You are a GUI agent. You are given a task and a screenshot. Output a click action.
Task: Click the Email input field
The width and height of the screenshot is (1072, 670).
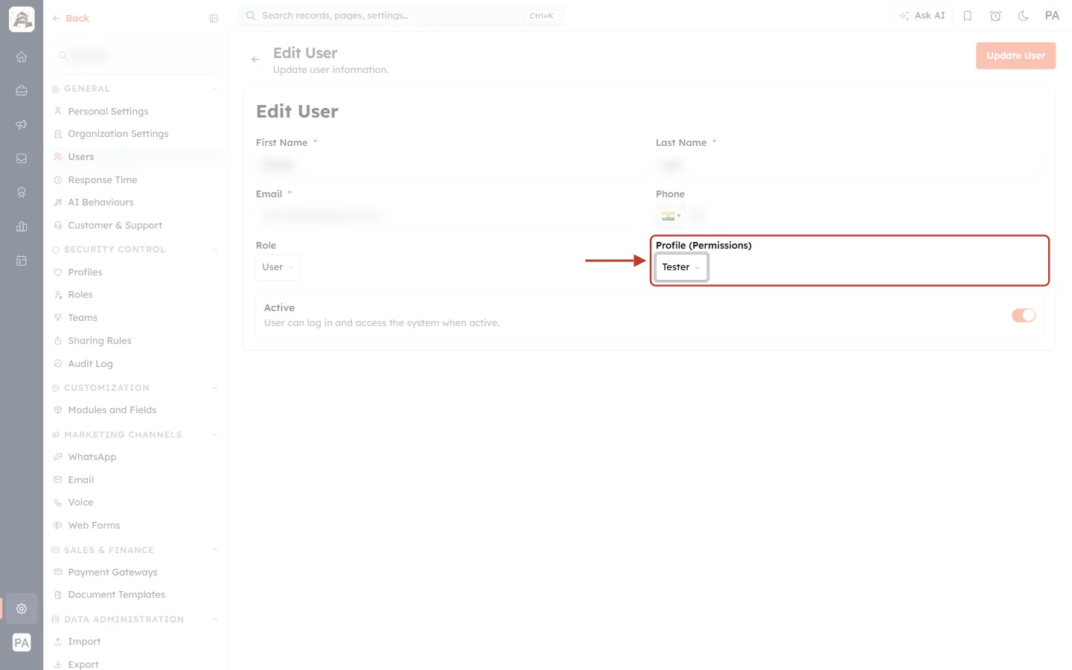click(450, 216)
